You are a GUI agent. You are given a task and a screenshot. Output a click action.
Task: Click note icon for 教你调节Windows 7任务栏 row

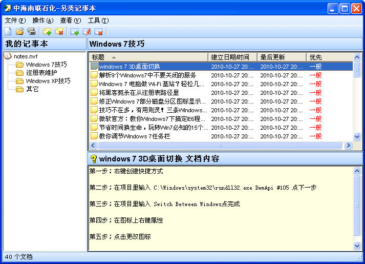[x=94, y=136]
